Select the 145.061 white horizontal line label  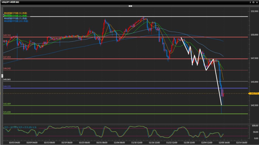7,80
